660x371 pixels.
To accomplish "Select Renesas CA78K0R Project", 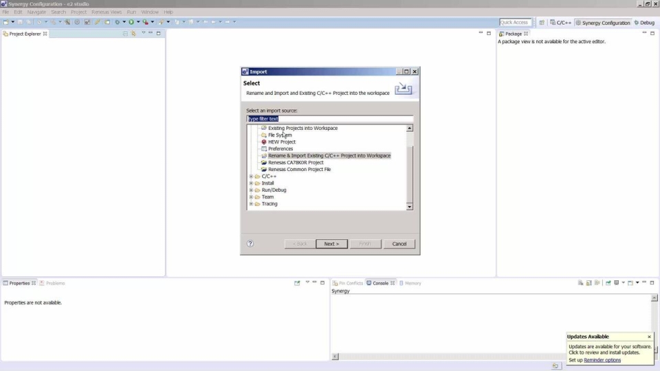I will coord(296,162).
